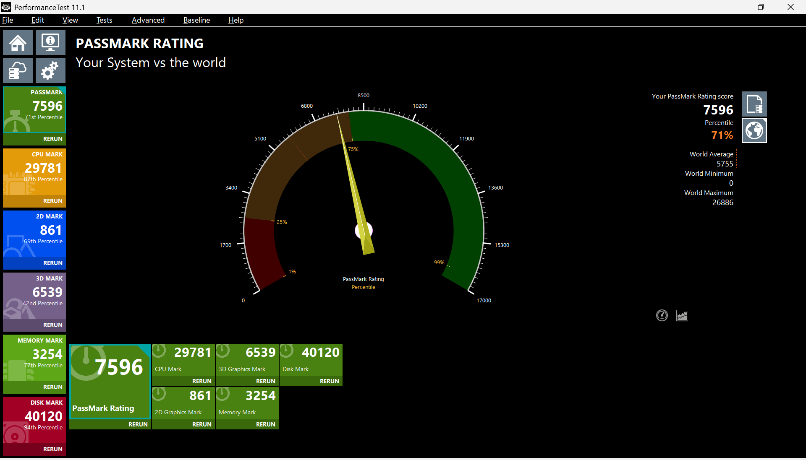This screenshot has width=806, height=460.
Task: Click the World Average 5755 value
Action: coord(725,164)
